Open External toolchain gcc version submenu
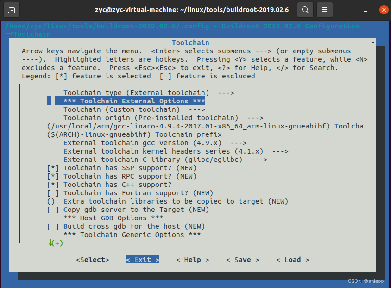This screenshot has height=288, width=391. [x=134, y=143]
